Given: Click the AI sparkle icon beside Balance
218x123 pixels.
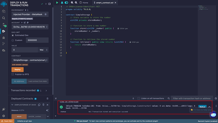Looking at the screenshot, I should coord(47,110).
